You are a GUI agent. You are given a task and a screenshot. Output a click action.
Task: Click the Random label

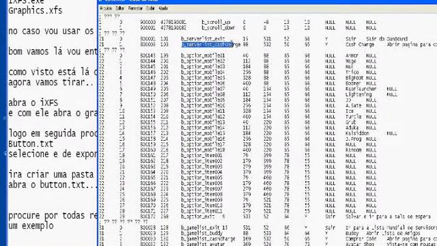click(x=354, y=150)
